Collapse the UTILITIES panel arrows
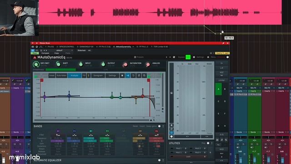 coord(212,143)
